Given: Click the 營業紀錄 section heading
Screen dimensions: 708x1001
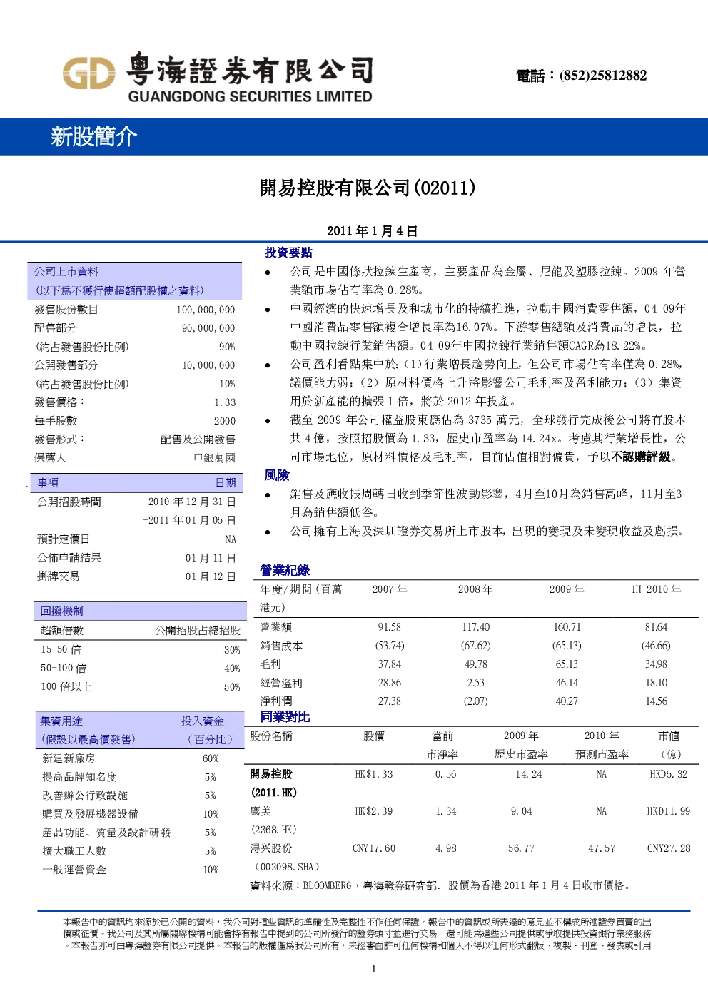Looking at the screenshot, I should [x=285, y=570].
